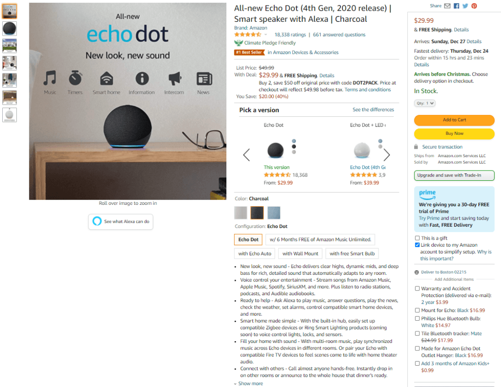Select 'with Echo Auto' configuration
Viewport: 501px width, 387px height.
pyautogui.click(x=255, y=254)
